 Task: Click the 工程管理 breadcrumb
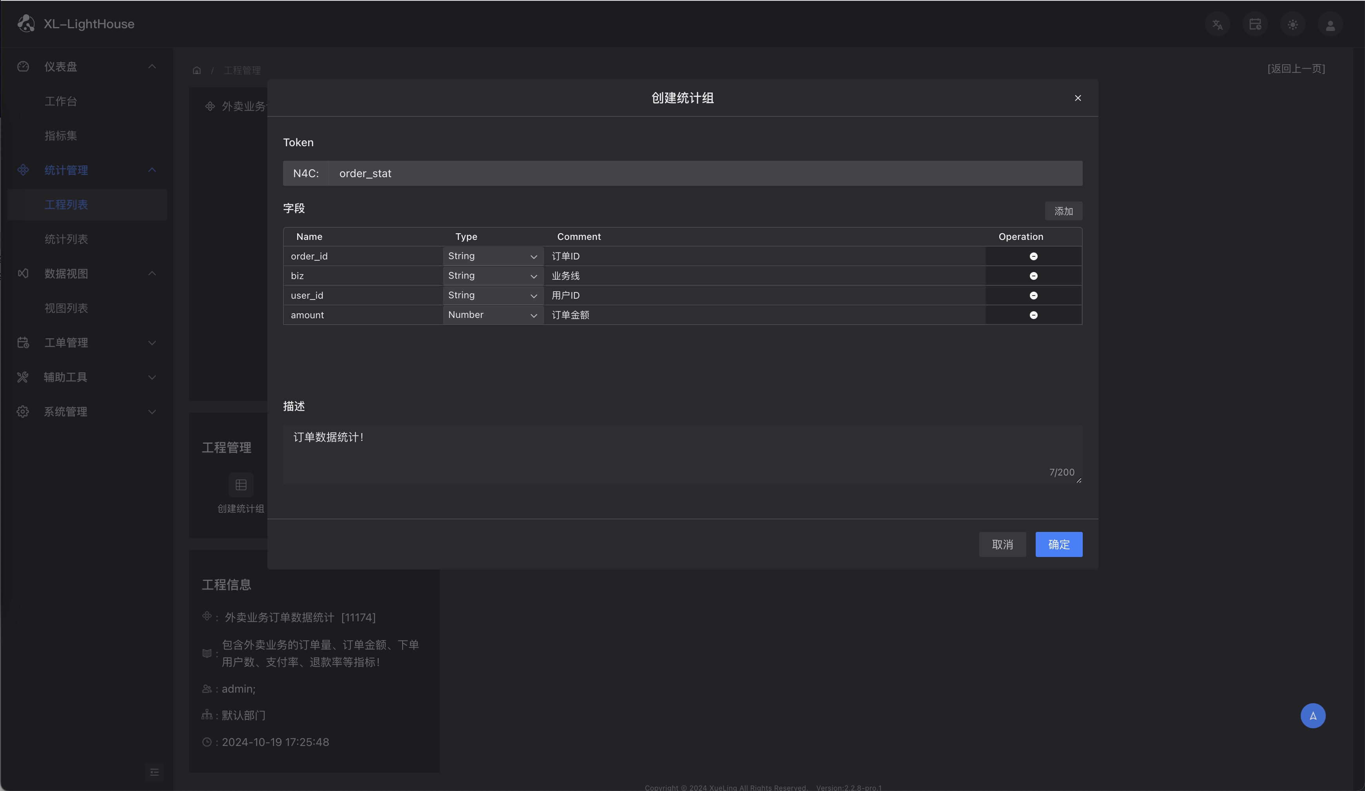242,71
